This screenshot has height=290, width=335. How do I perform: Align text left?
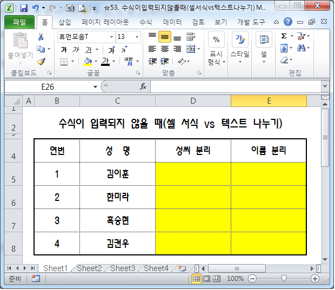[152, 49]
